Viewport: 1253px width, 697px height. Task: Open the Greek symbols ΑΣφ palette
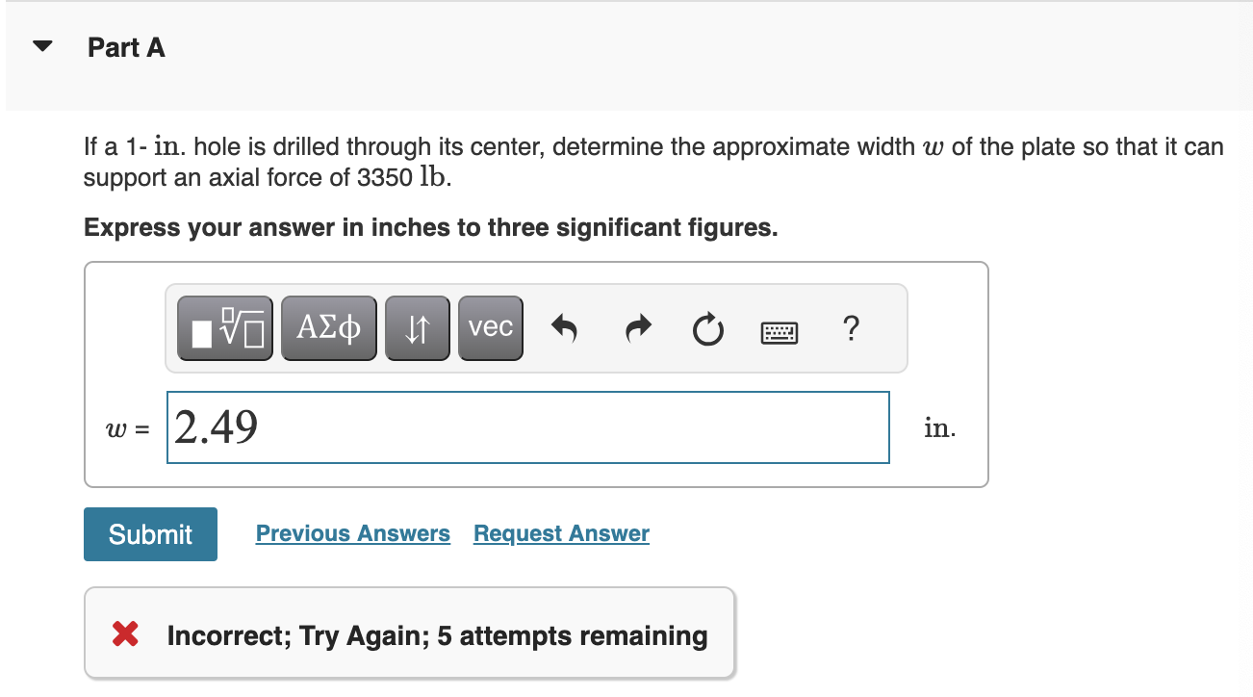tap(329, 328)
